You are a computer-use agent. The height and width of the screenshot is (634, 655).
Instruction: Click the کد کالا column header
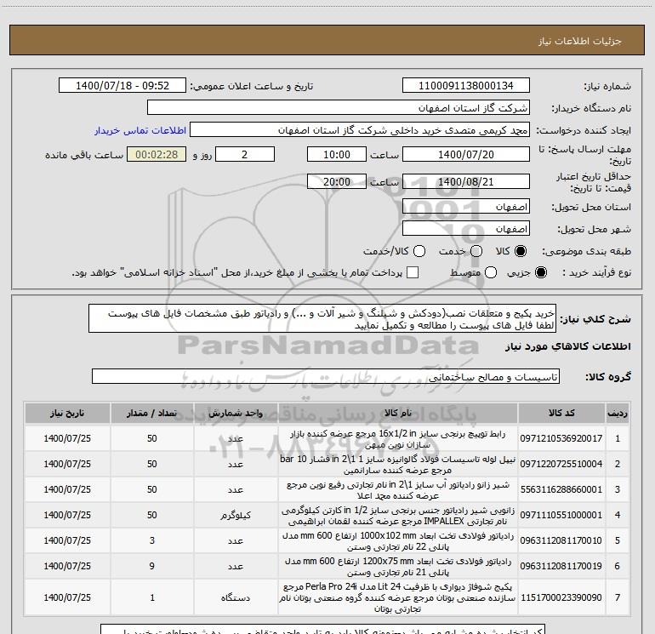coord(561,413)
